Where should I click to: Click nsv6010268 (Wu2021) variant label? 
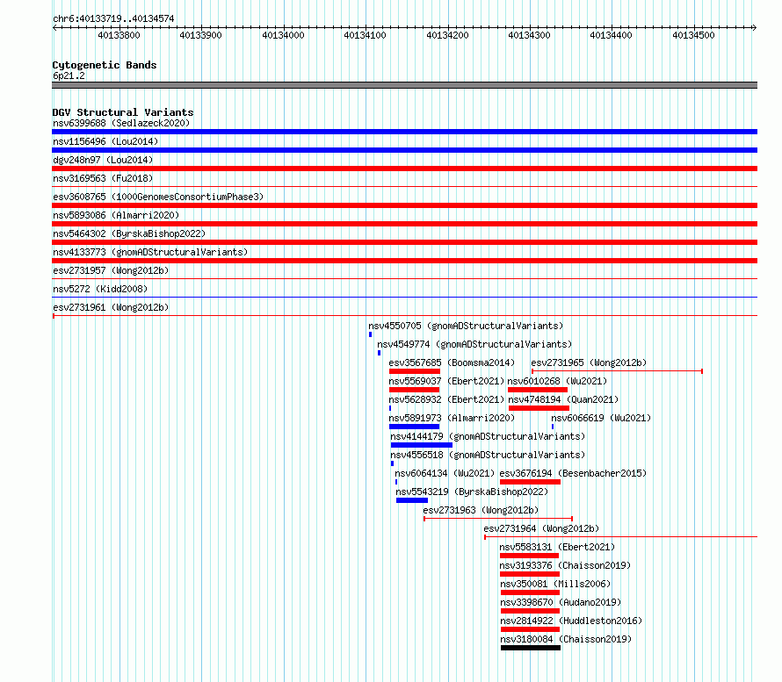pos(557,381)
